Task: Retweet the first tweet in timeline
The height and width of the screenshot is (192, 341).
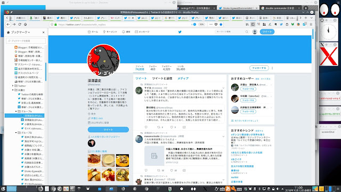Action: click(159, 127)
